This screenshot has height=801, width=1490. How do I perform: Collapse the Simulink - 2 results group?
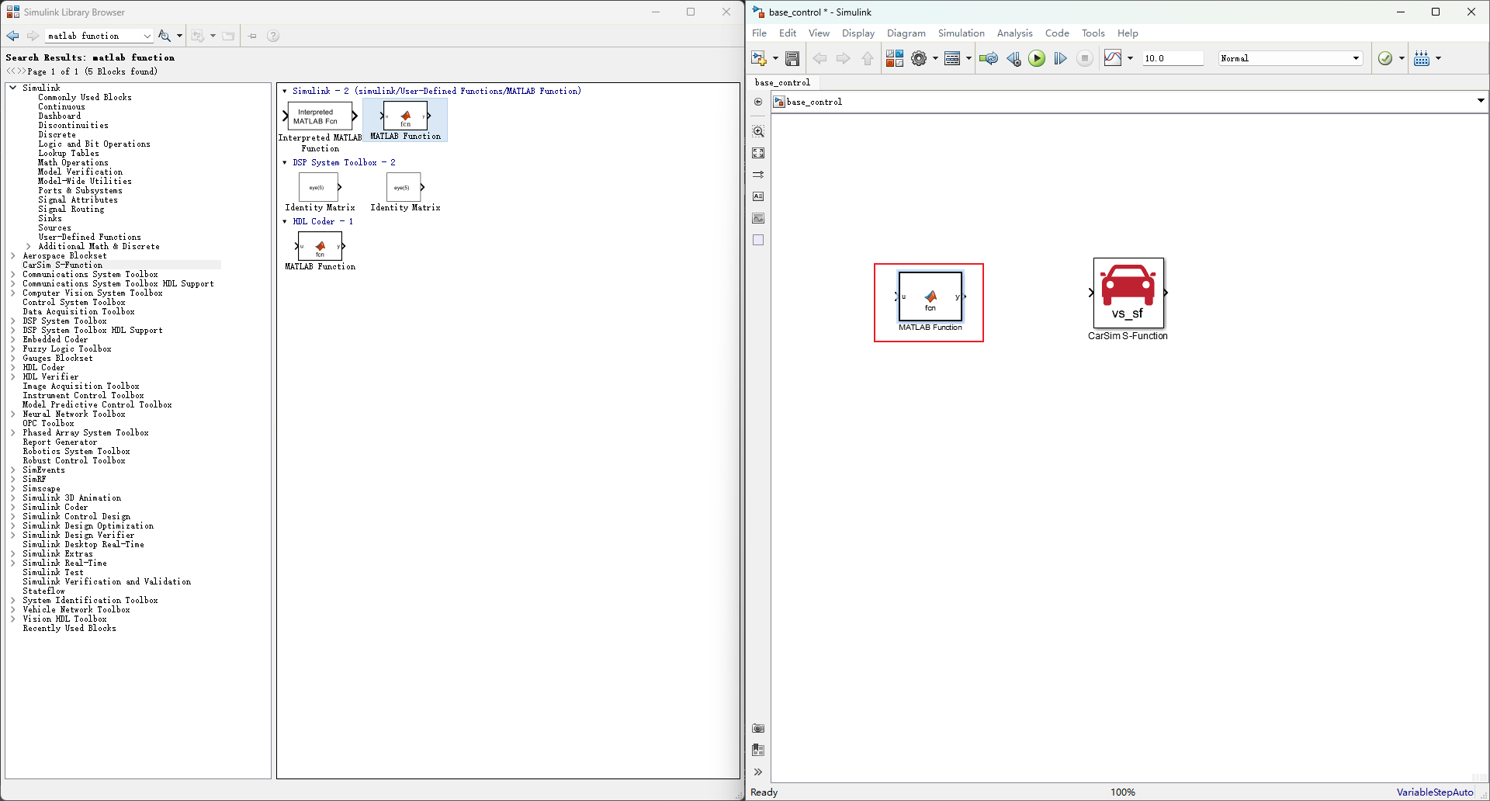(285, 91)
